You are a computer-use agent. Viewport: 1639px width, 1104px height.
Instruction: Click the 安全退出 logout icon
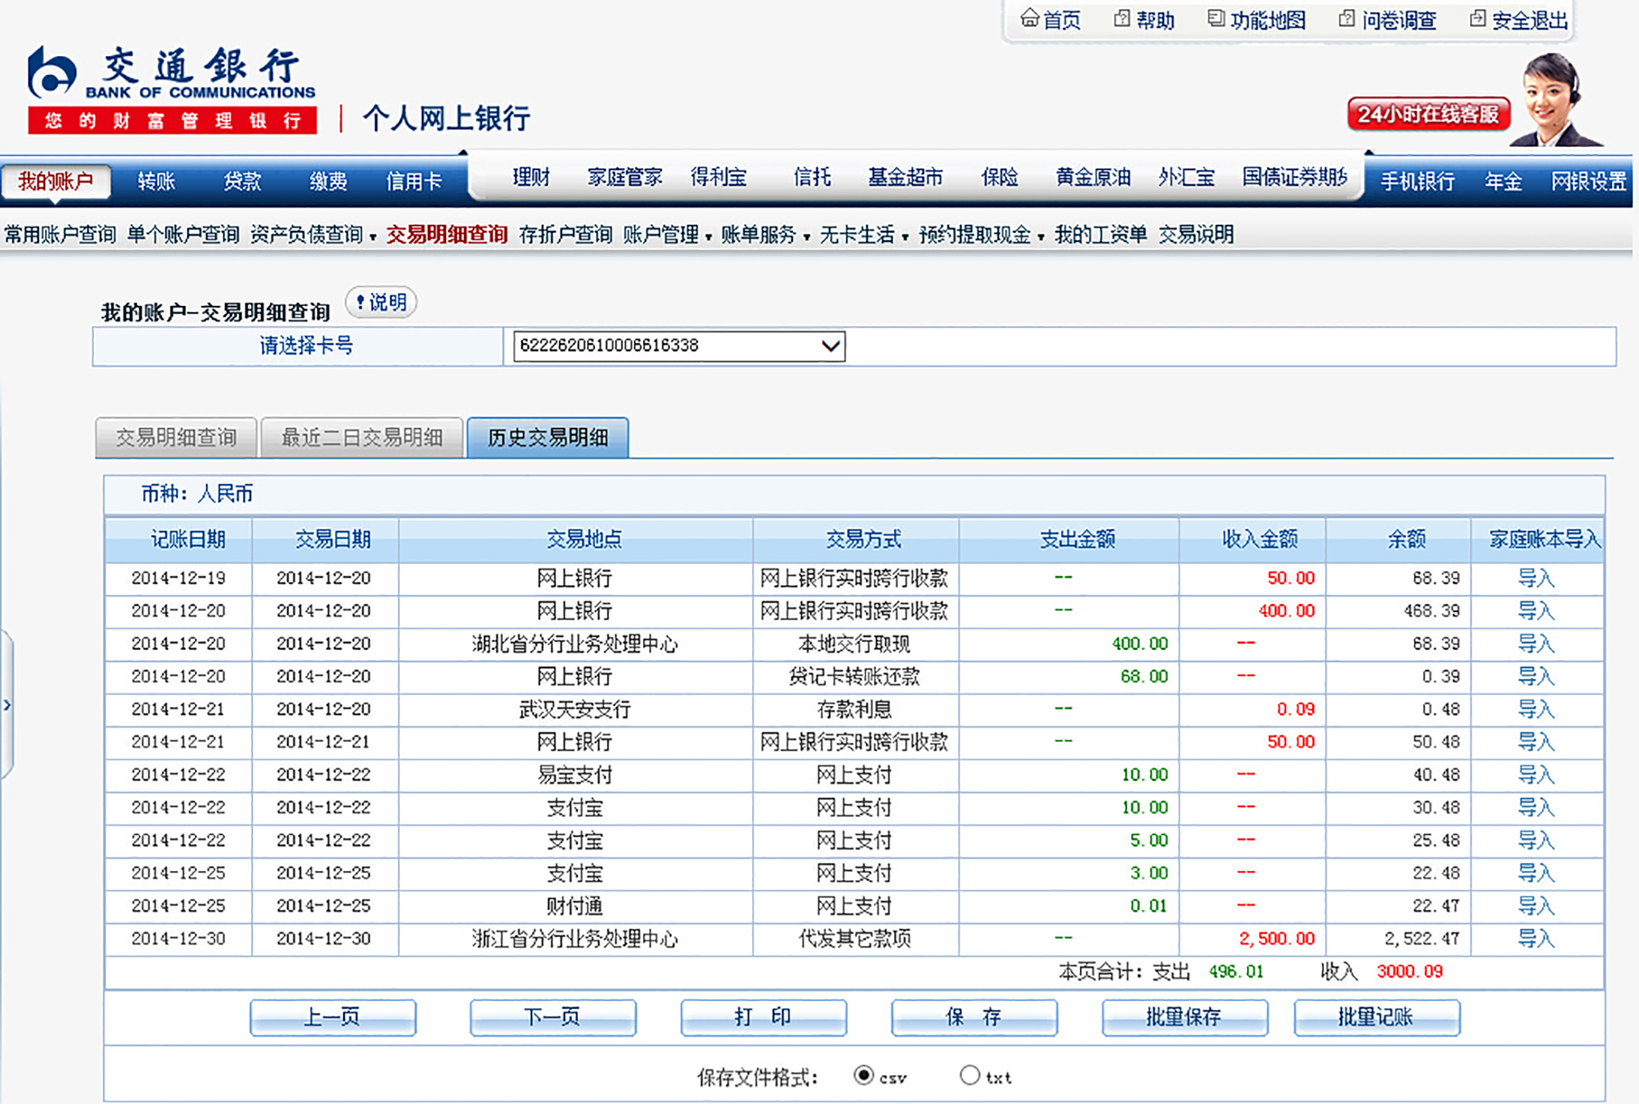coord(1477,19)
